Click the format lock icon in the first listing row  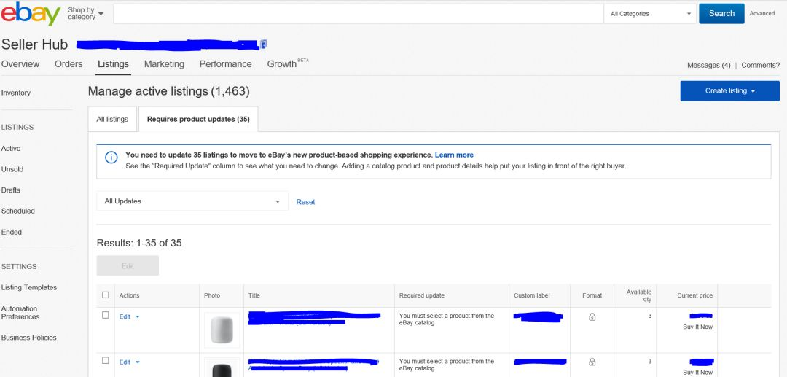point(592,316)
